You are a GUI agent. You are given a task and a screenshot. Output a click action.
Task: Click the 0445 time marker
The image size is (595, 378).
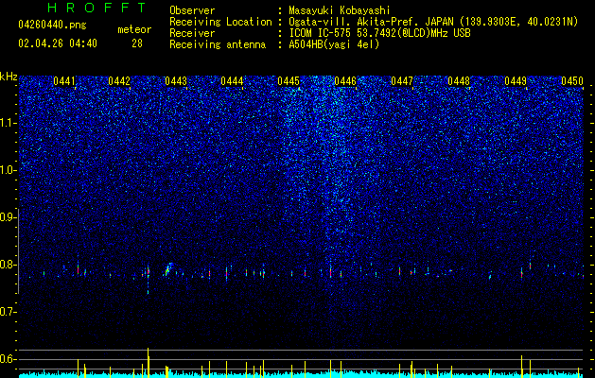tap(289, 81)
